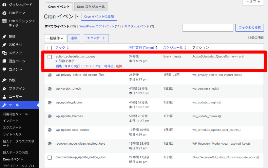The width and height of the screenshot is (268, 168).
Task: Open 個人データの消去 submenu item
Action: click(x=15, y=152)
